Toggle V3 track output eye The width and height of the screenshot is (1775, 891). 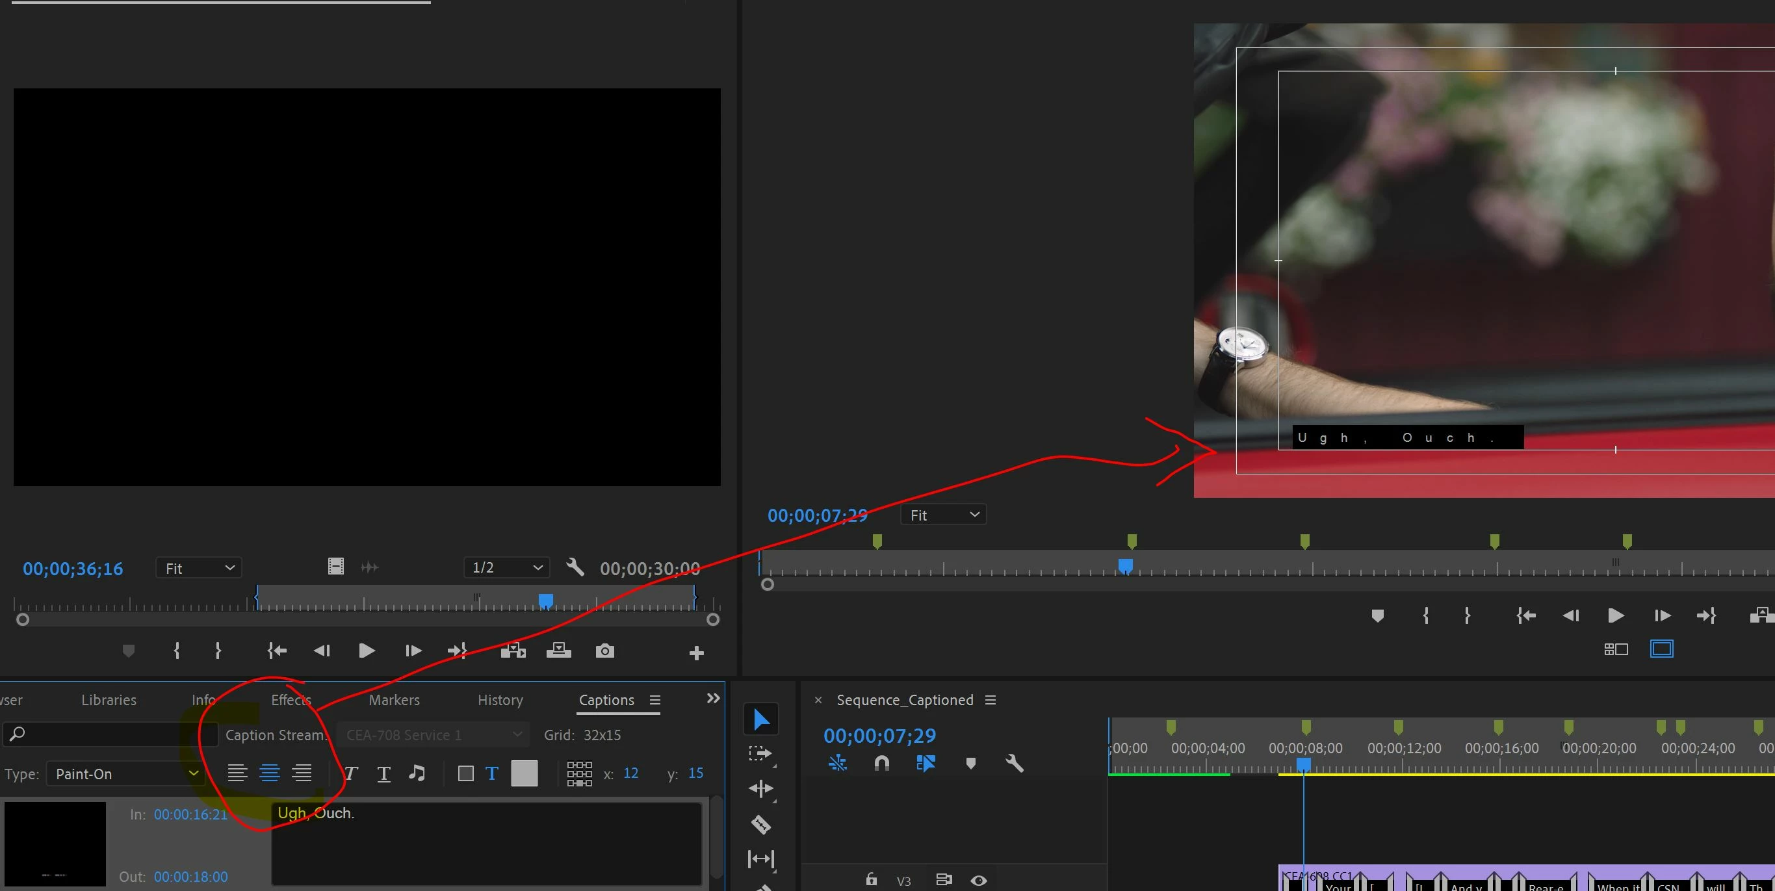coord(978,880)
